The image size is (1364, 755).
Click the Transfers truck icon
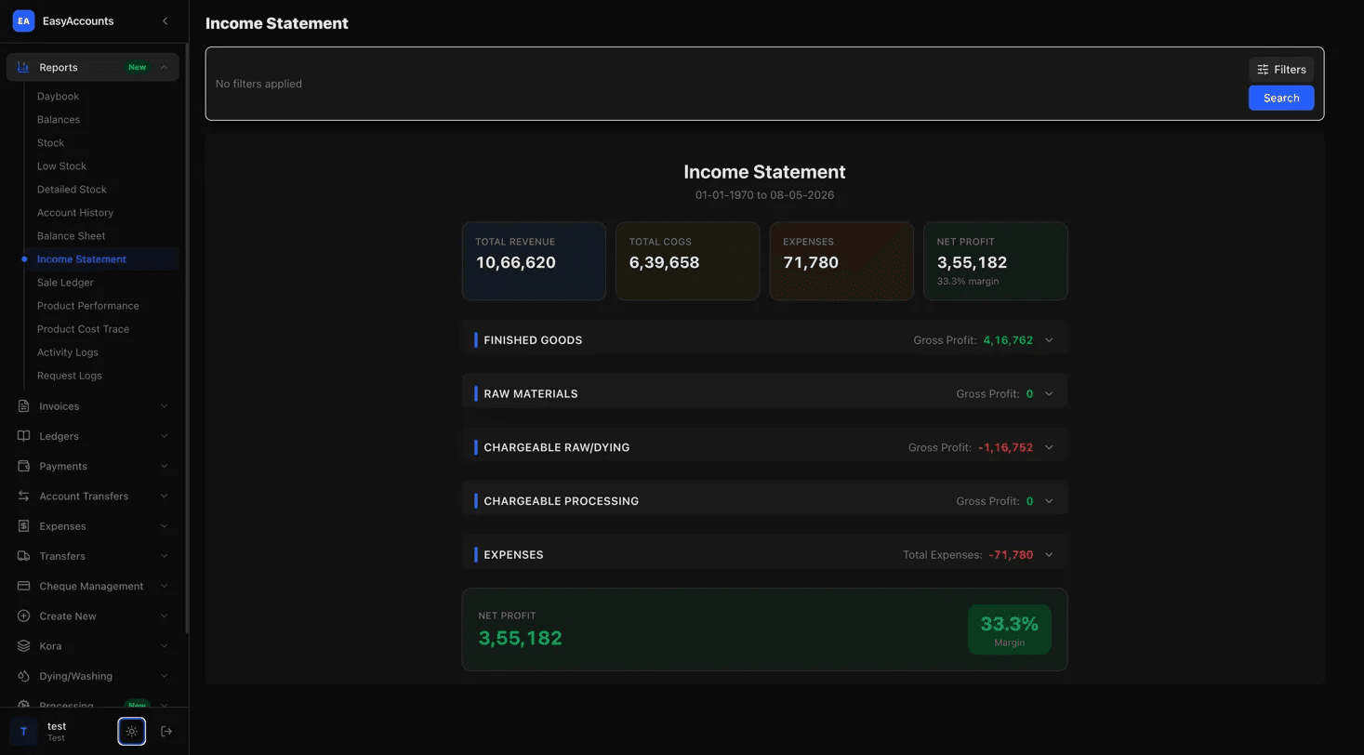[23, 556]
